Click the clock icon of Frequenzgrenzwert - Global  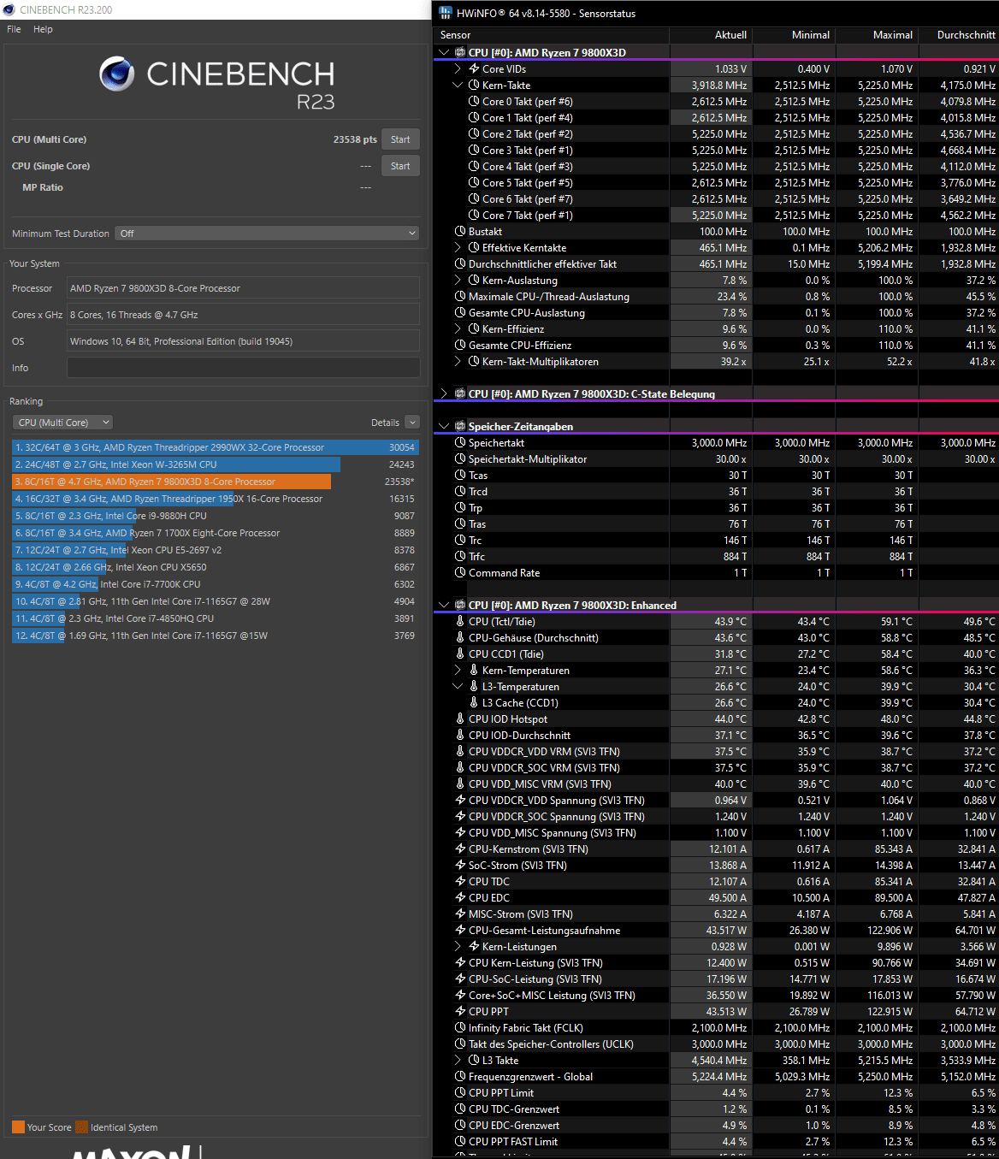click(460, 1076)
